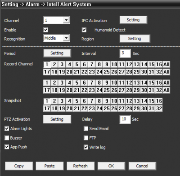Disable the Alarm Lights checkbox

pyautogui.click(x=7, y=128)
